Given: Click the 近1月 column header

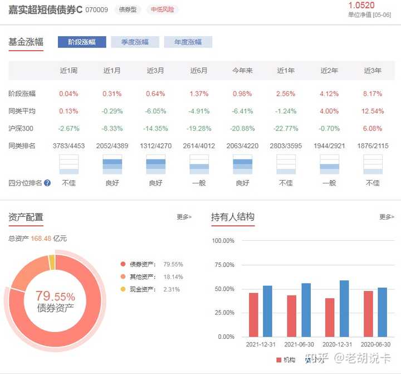Looking at the screenshot, I should pyautogui.click(x=112, y=70).
